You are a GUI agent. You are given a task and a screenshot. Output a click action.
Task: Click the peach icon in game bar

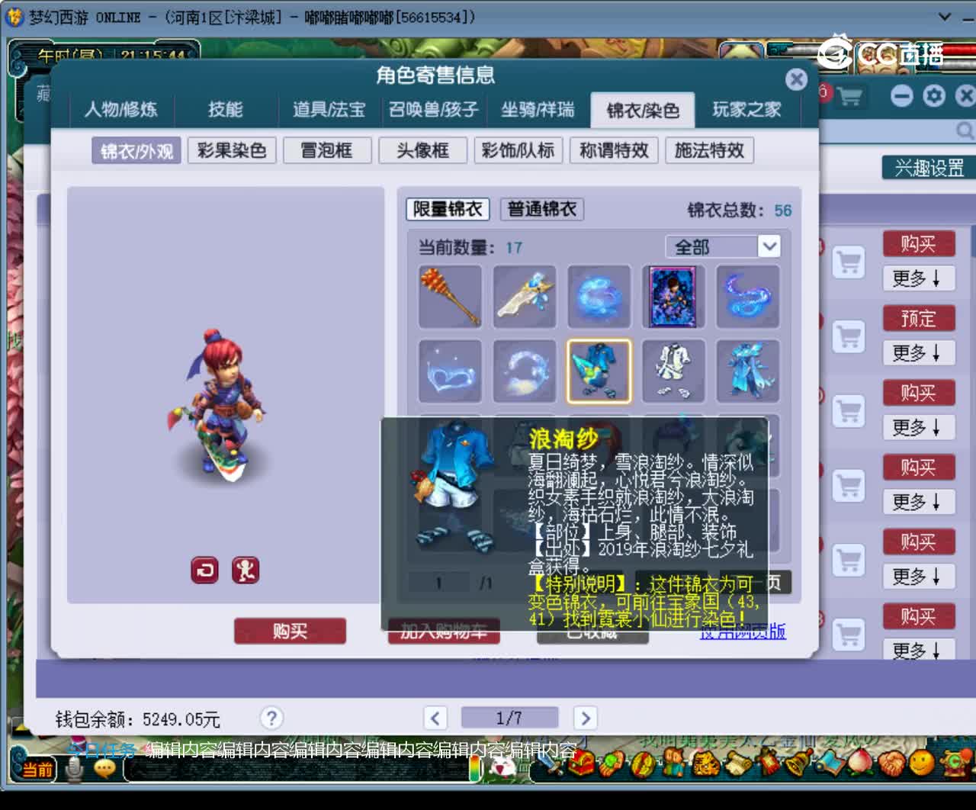[x=859, y=762]
